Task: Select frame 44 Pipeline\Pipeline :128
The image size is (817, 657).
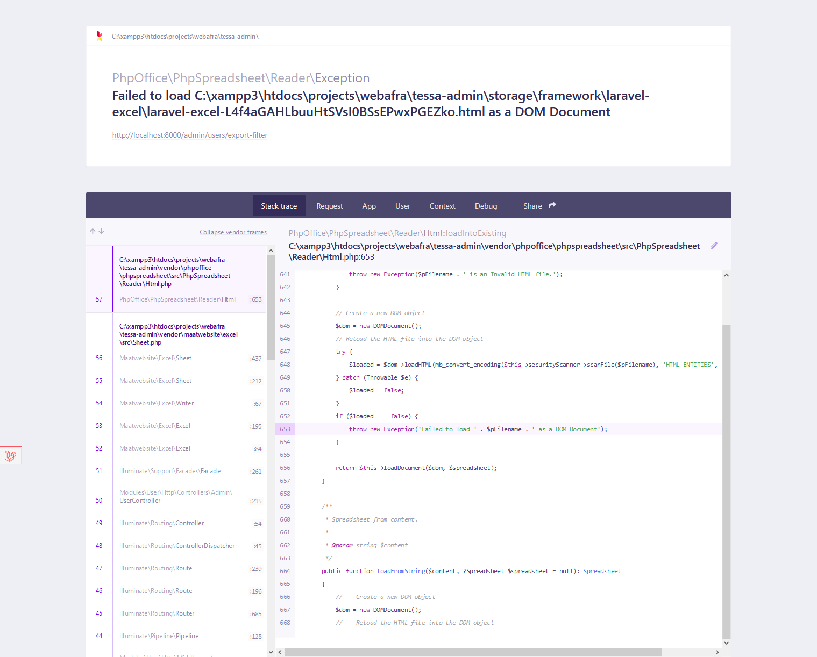Action: point(176,636)
